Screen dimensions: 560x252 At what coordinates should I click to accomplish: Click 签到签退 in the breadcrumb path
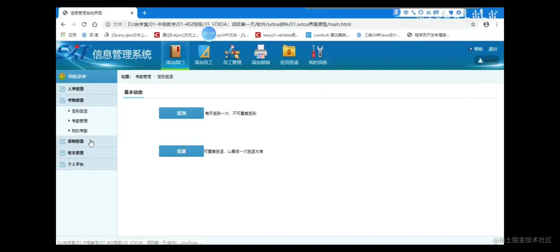pos(165,77)
